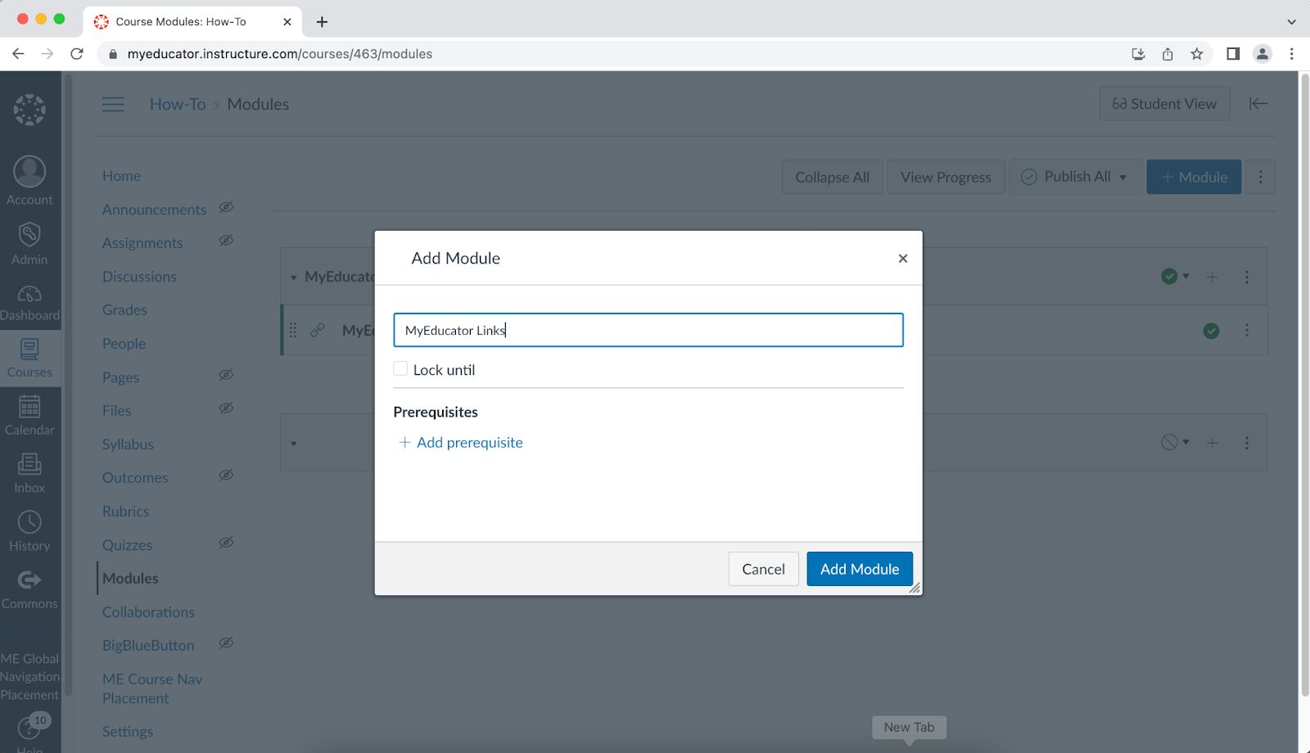The image size is (1310, 753).
Task: Open kebab menu for the unpublished module
Action: pyautogui.click(x=1247, y=443)
